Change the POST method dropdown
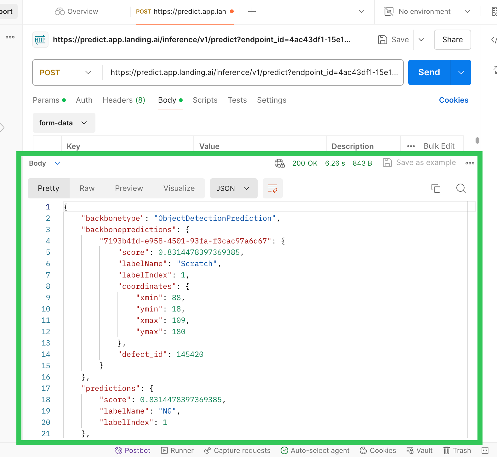 (x=65, y=72)
